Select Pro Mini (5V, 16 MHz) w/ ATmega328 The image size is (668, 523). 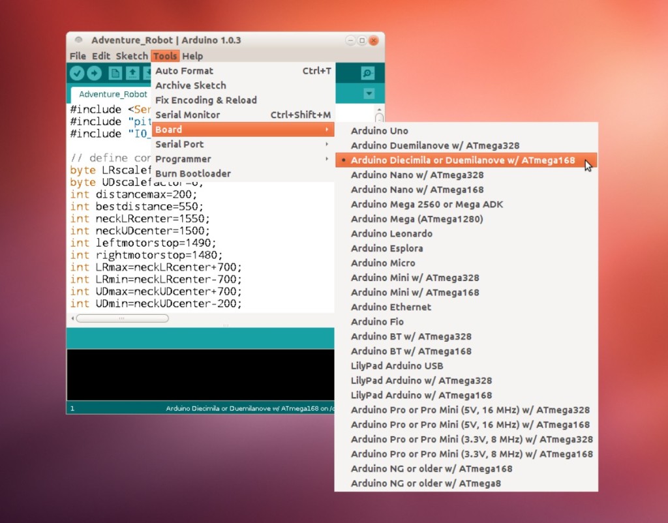(466, 410)
